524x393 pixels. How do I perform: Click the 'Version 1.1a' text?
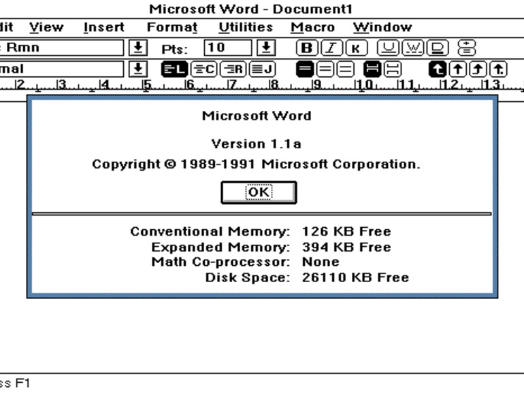[257, 144]
